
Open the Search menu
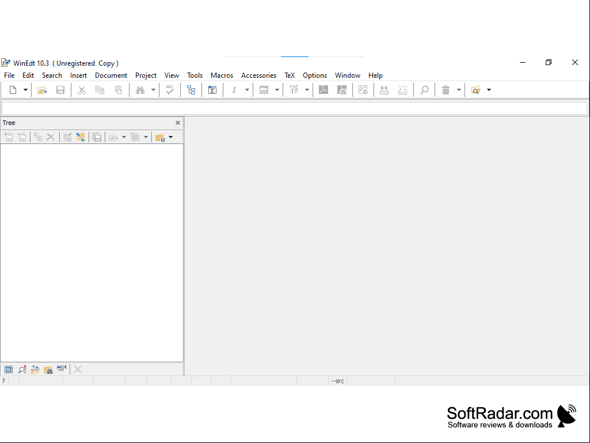click(x=52, y=75)
